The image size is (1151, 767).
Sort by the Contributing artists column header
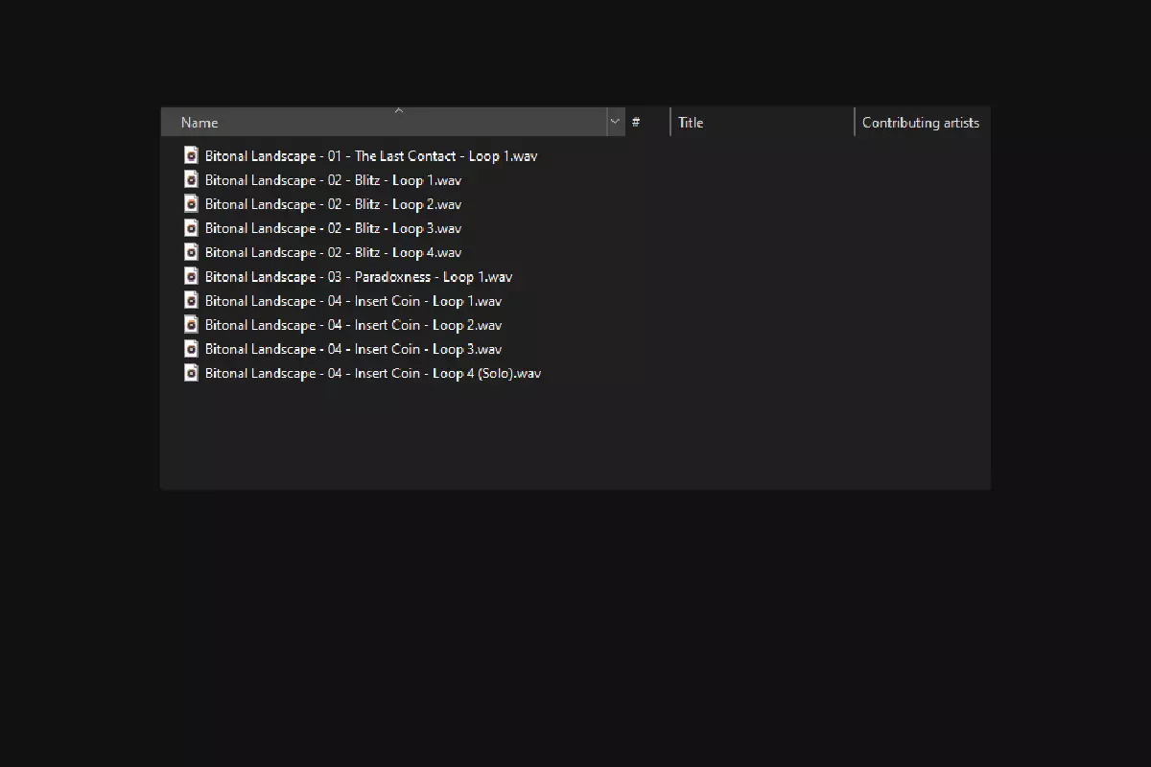pyautogui.click(x=922, y=122)
